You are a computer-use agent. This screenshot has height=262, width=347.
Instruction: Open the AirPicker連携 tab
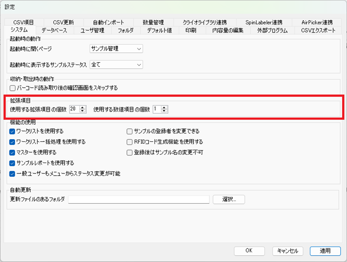317,22
